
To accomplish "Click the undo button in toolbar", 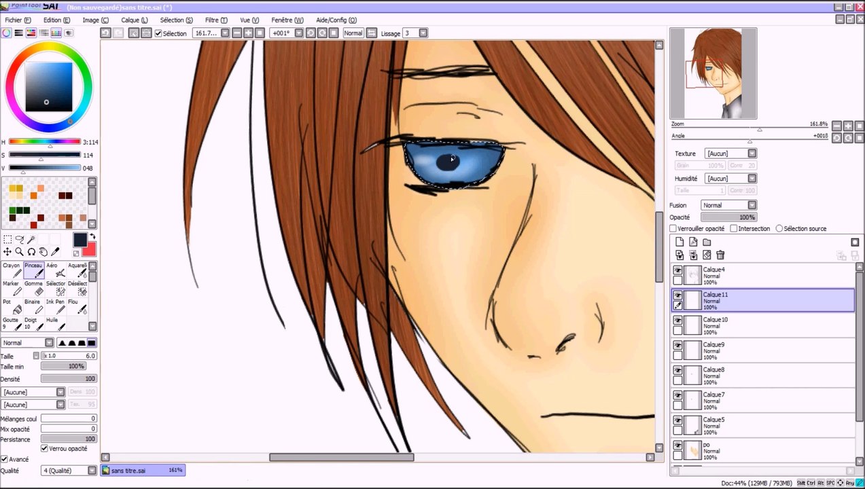I will (x=105, y=33).
